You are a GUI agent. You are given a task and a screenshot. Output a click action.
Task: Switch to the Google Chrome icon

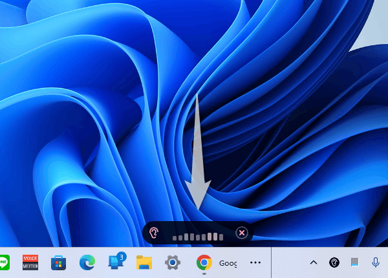(x=204, y=262)
